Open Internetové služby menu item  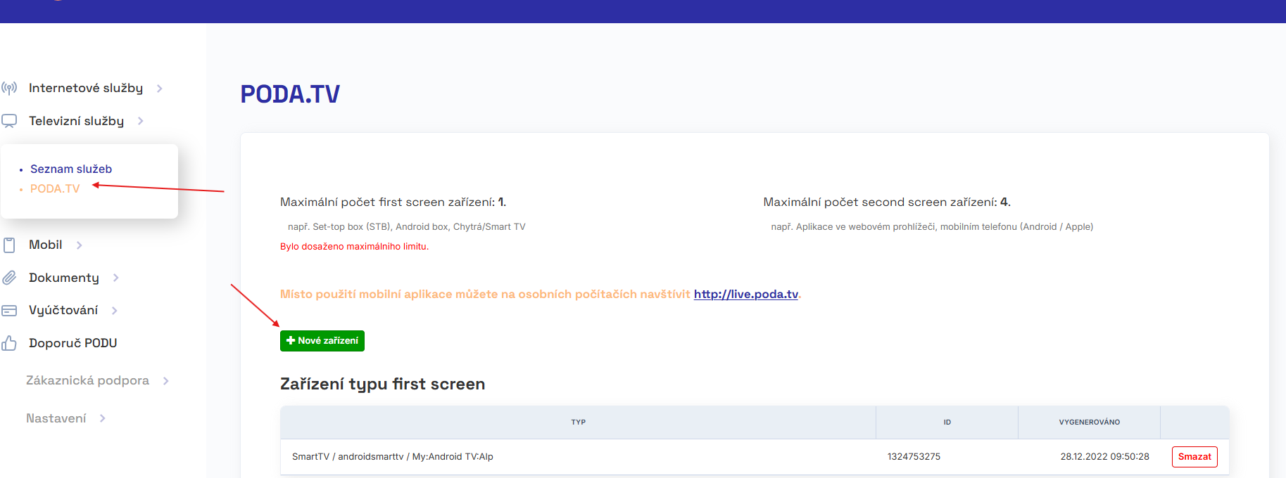pyautogui.click(x=86, y=88)
